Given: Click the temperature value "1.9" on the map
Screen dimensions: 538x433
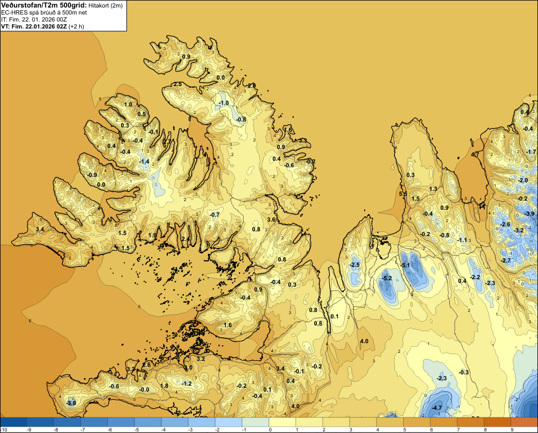Looking at the screenshot, I should [152, 236].
